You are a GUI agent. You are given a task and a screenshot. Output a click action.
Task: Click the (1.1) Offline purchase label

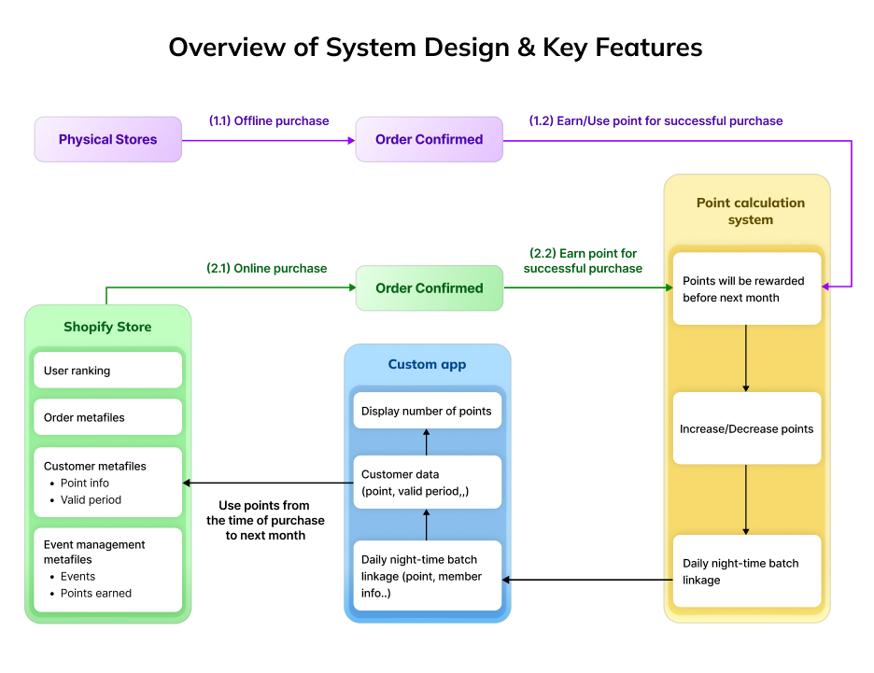click(269, 121)
